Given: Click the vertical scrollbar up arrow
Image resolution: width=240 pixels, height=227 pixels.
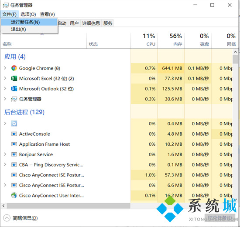Looking at the screenshot, I should point(235,52).
